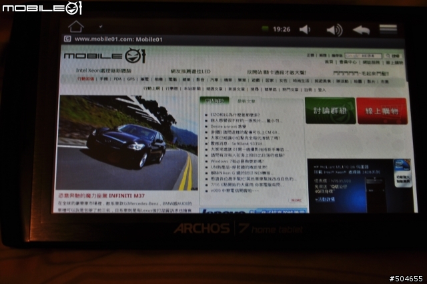Open the 時尚生活 category in the navigation bar
This screenshot has height=284, width=427.
(x=301, y=81)
